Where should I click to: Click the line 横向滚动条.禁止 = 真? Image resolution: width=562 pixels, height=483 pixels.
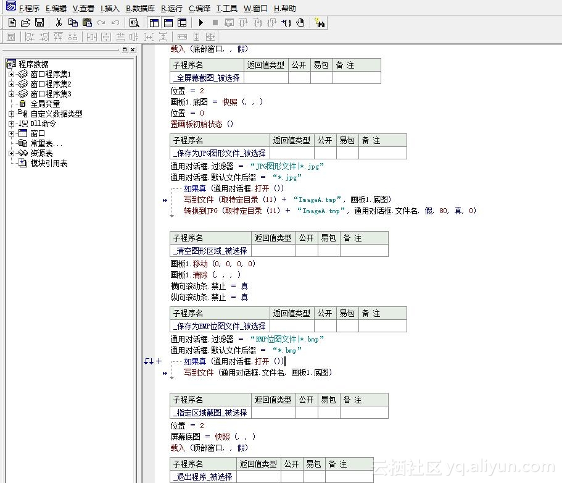click(x=209, y=286)
